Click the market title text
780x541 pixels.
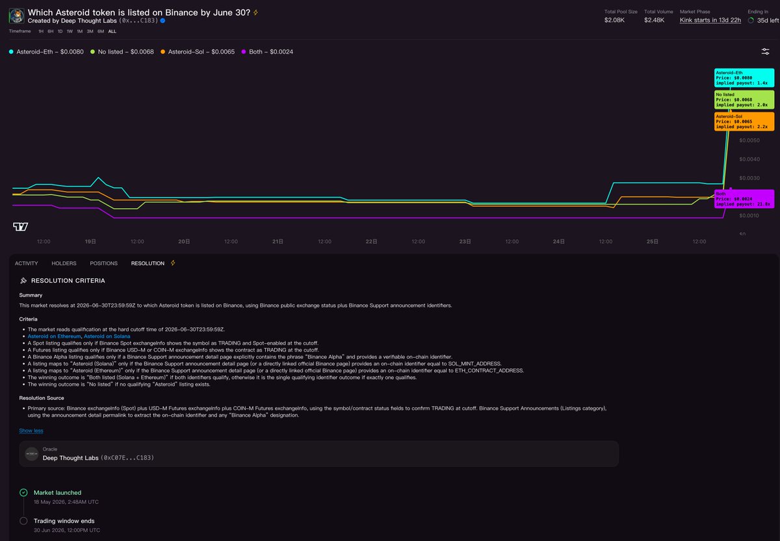(139, 12)
